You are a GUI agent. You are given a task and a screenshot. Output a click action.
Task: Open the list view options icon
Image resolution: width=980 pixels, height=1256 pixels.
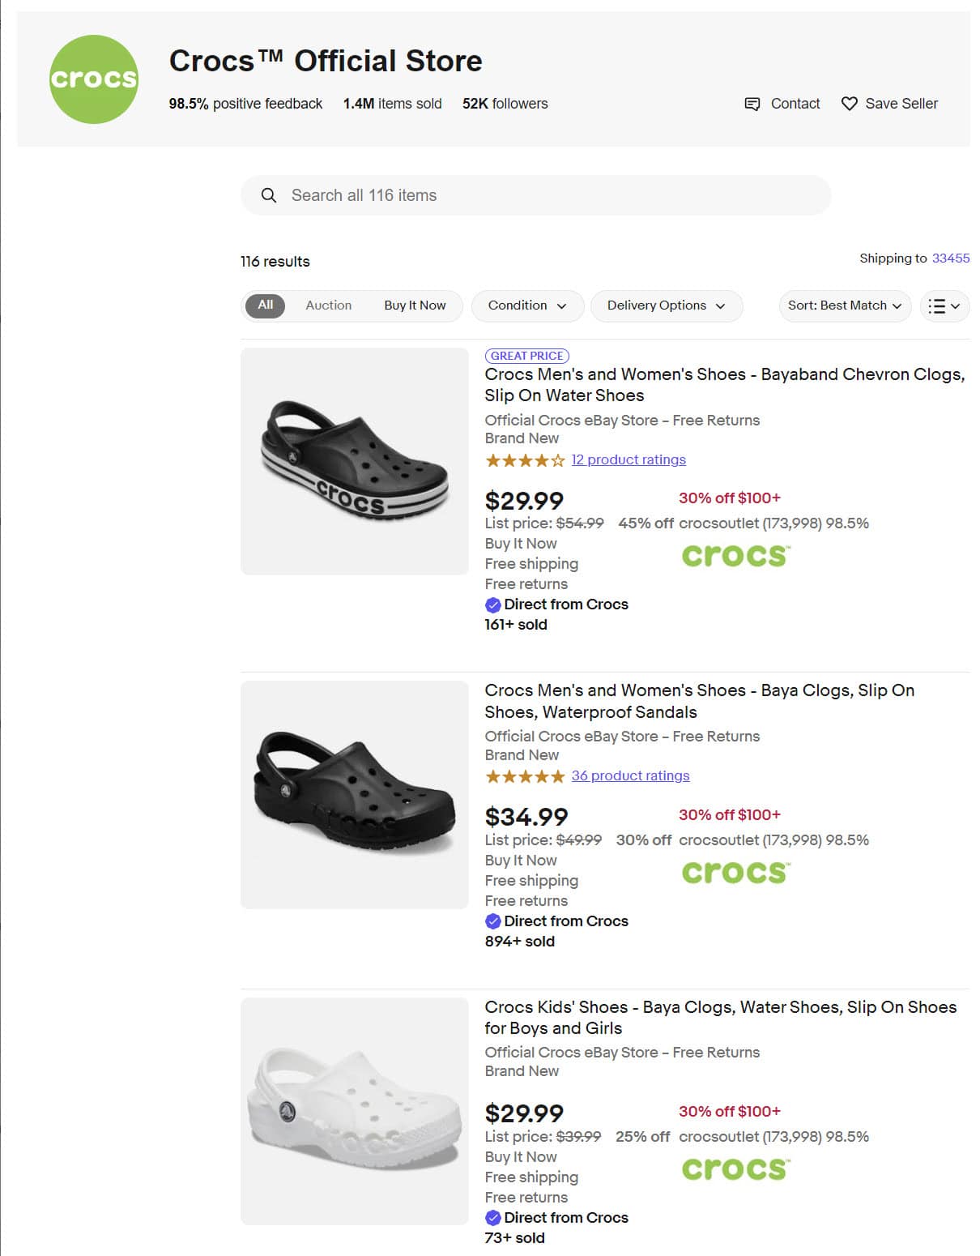[x=944, y=306]
